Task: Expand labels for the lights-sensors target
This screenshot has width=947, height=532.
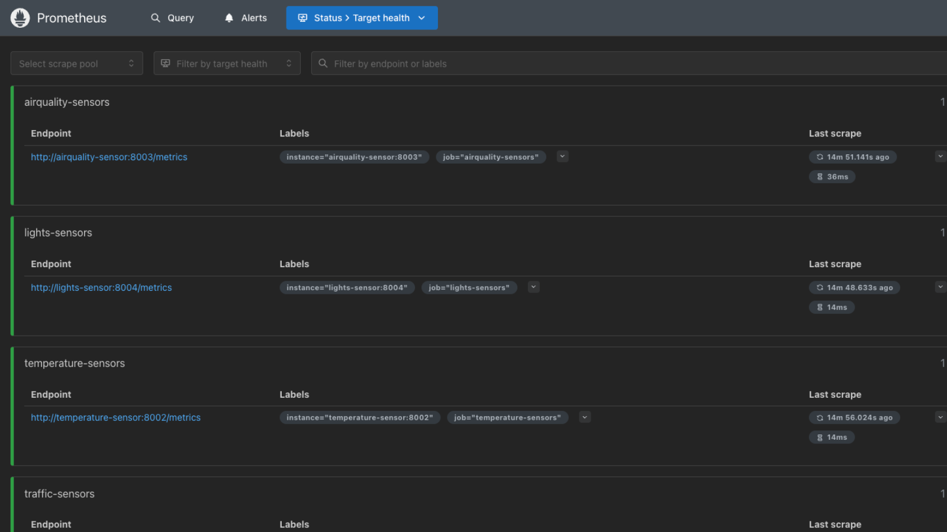Action: [533, 287]
